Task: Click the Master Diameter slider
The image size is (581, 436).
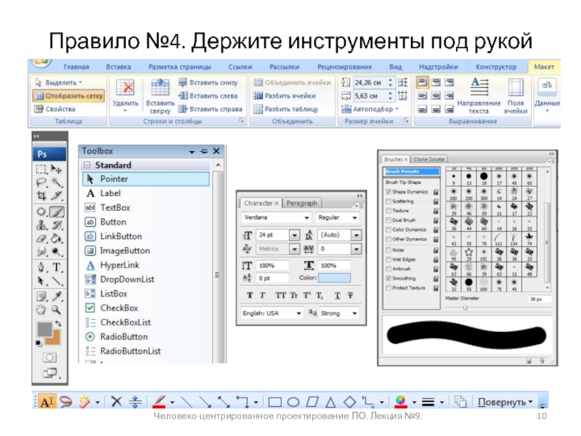Action: click(x=465, y=307)
